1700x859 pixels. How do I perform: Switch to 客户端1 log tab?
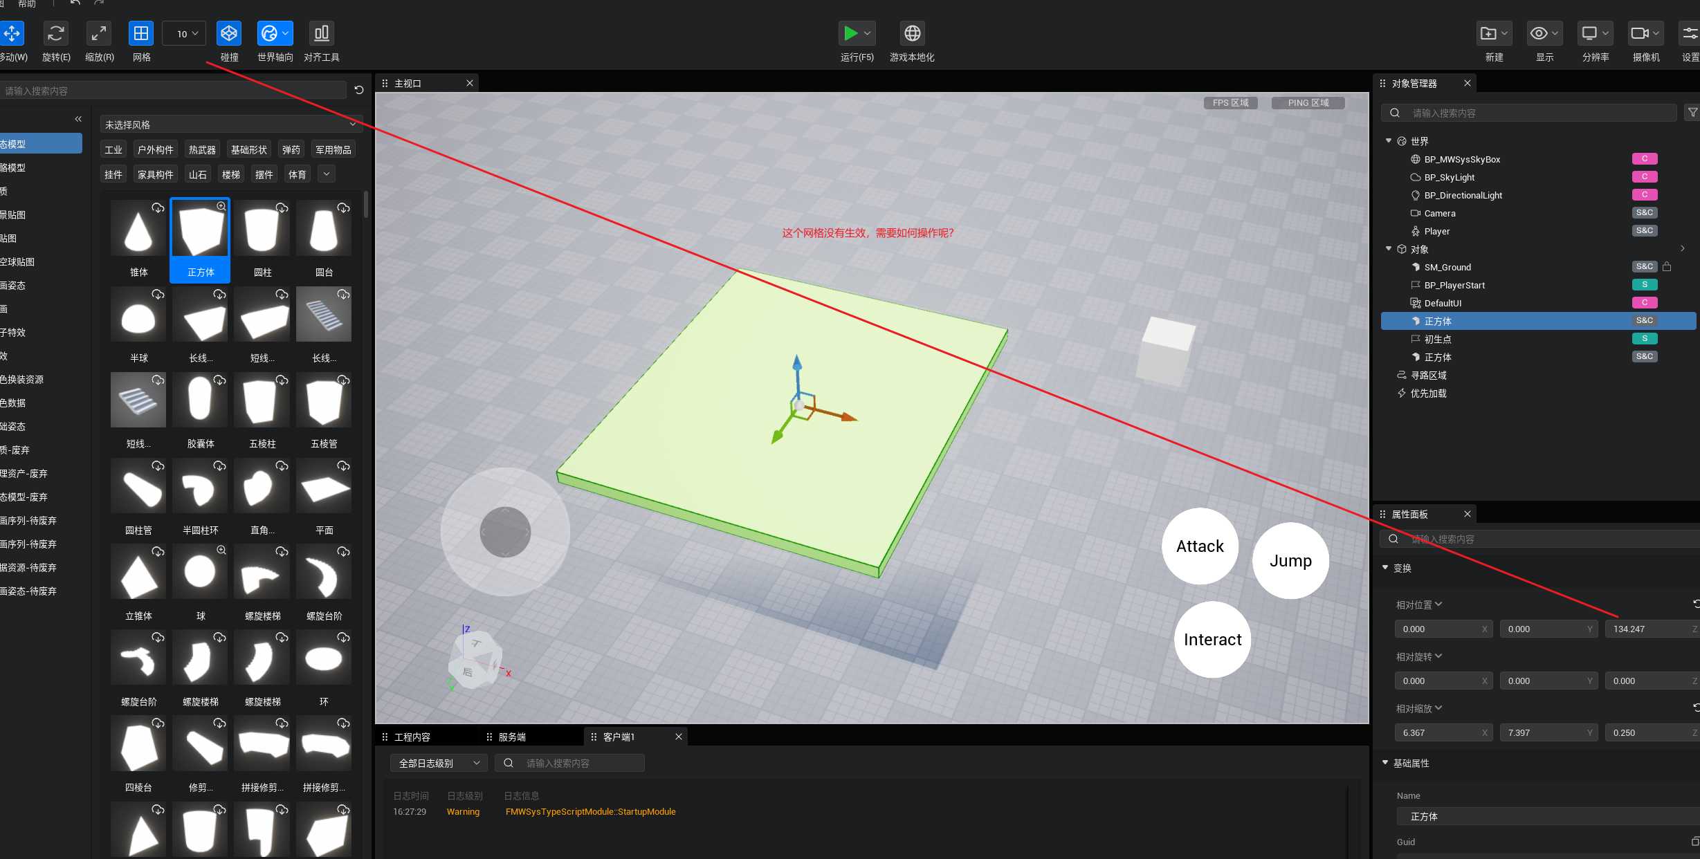click(619, 737)
